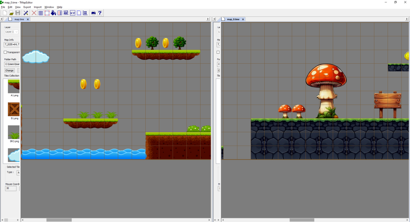Click the wooden signpost on the right map
The height and width of the screenshot is (222, 410).
click(388, 105)
